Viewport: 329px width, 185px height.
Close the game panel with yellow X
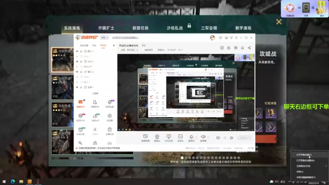(279, 22)
